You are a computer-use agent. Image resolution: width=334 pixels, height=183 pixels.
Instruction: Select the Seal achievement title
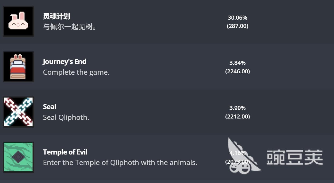49,107
